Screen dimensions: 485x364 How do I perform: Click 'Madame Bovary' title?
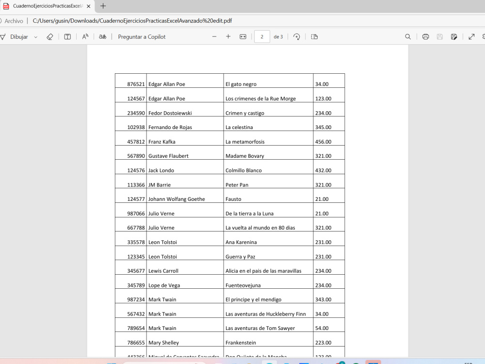pyautogui.click(x=244, y=156)
